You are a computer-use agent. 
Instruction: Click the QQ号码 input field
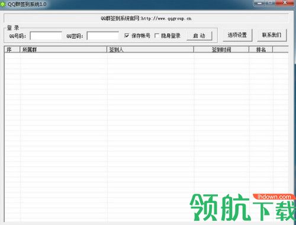coord(46,36)
